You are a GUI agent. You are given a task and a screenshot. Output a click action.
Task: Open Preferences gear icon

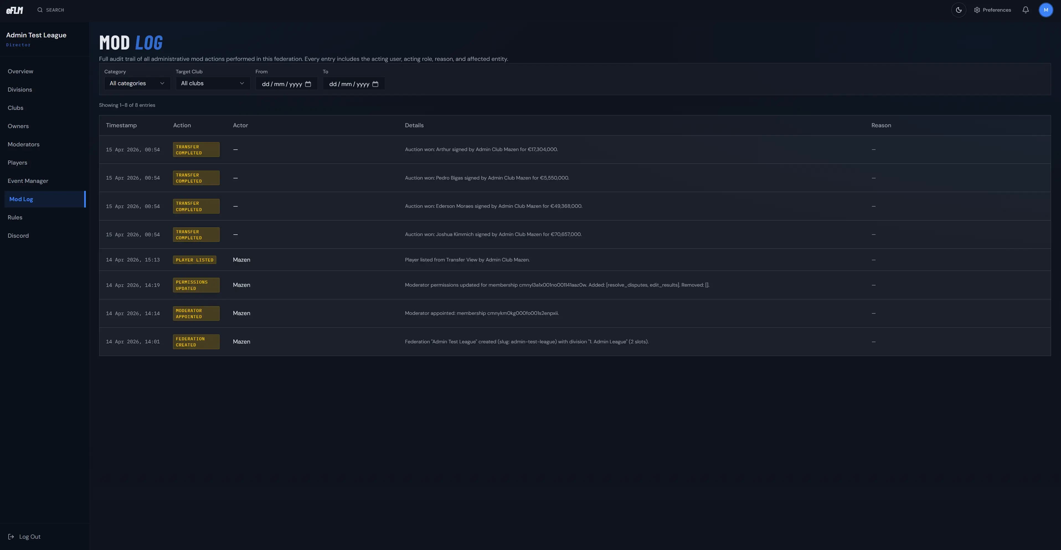pyautogui.click(x=977, y=10)
